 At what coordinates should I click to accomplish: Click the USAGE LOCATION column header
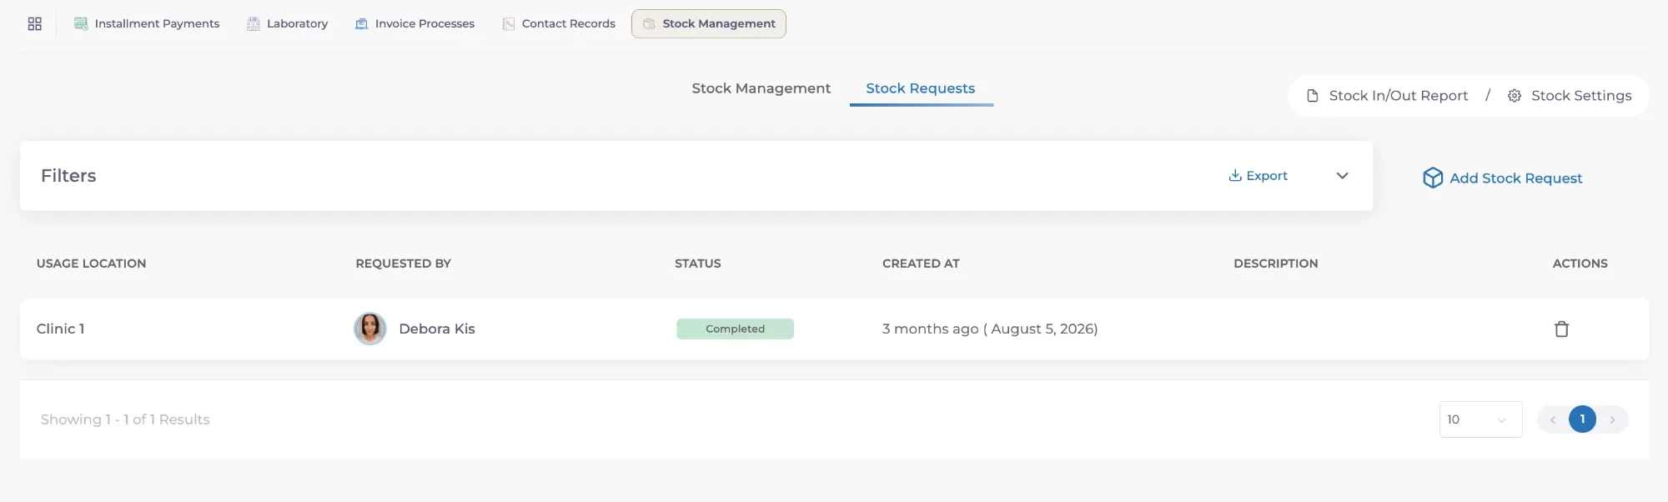click(91, 264)
